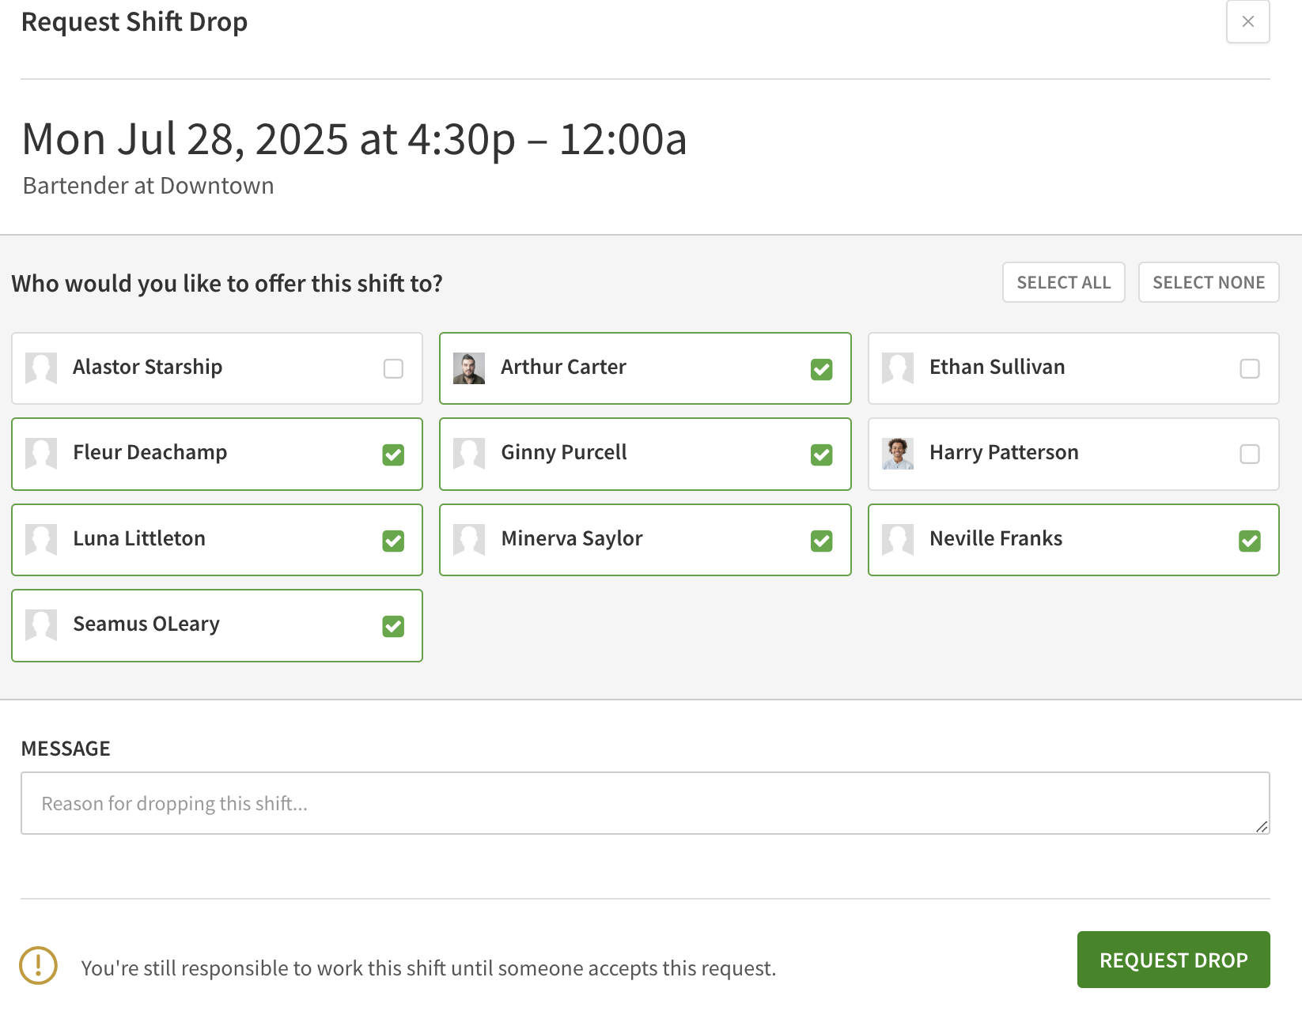Click Minerva Saylor's avatar placeholder
This screenshot has height=1026, width=1302.
point(468,540)
